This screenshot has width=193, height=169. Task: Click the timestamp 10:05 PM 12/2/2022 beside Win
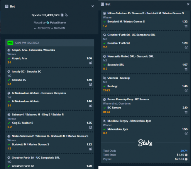click(27, 43)
